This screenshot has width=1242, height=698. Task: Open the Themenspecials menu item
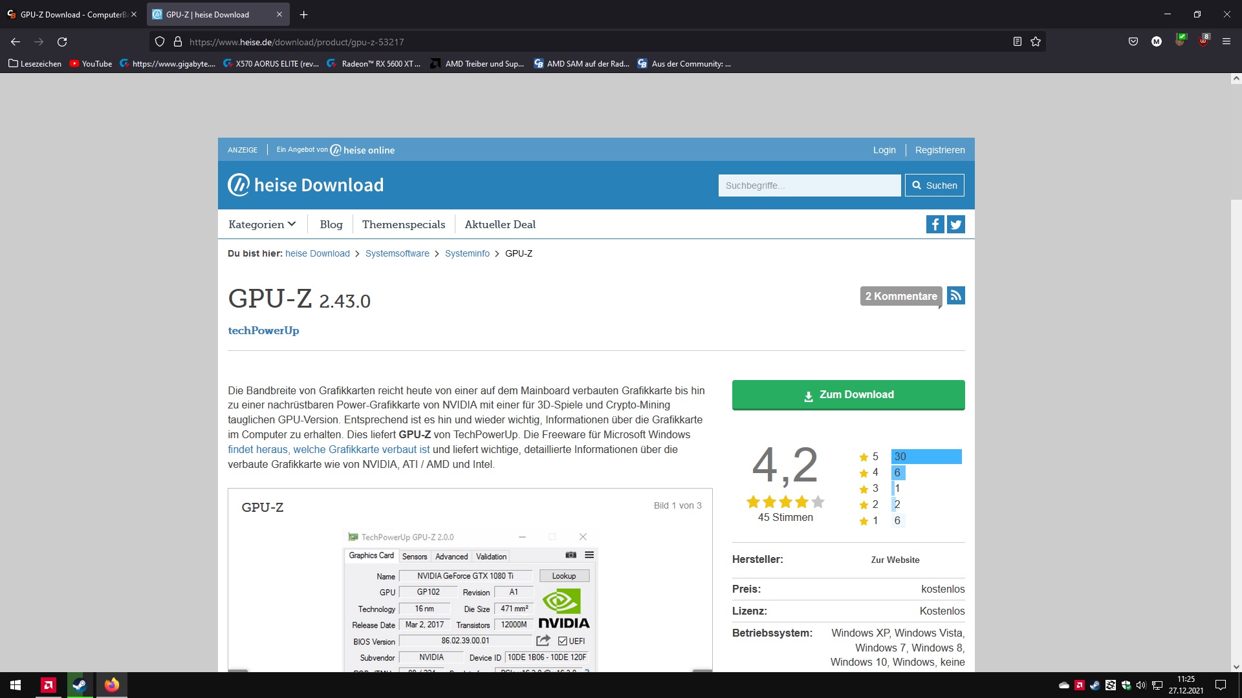tap(403, 224)
